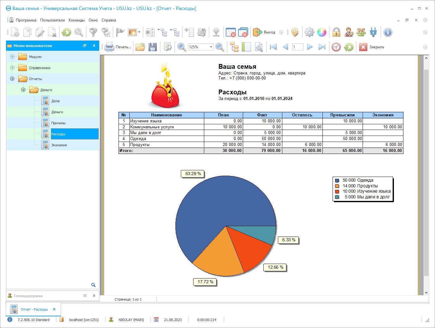Click the floppy disk save icon
435x328 pixels.
(x=153, y=47)
